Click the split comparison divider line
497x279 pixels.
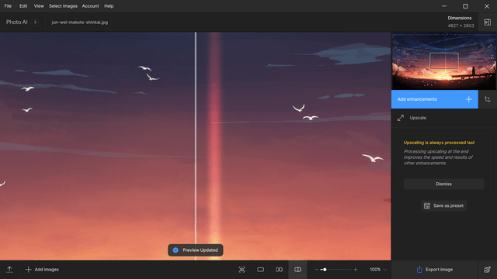point(196,146)
